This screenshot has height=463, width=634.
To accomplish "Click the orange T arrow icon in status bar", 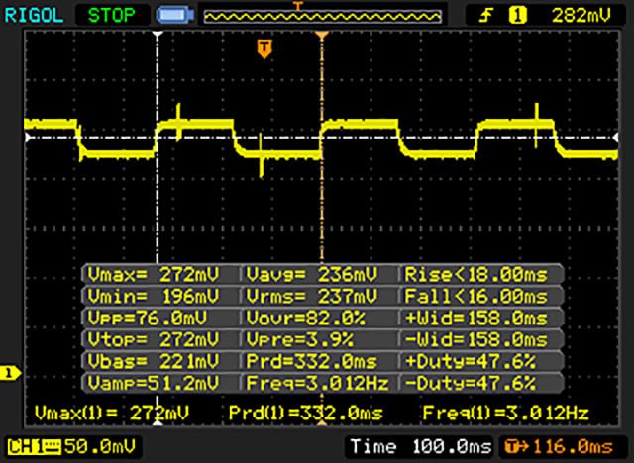I will point(516,447).
